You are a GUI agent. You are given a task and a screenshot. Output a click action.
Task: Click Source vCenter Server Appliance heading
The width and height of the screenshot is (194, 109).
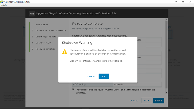(x=100, y=36)
